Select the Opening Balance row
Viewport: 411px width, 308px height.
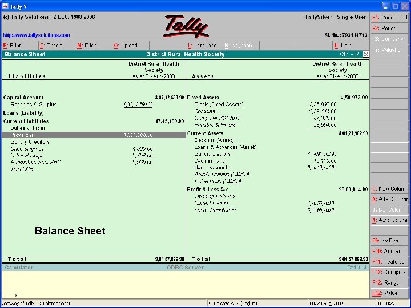[277, 196]
